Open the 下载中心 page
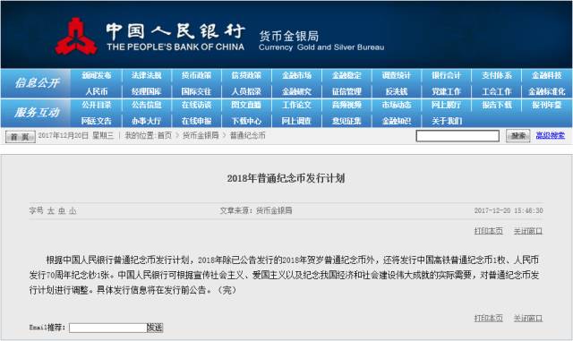Screen dimensions: 573x341 246,121
